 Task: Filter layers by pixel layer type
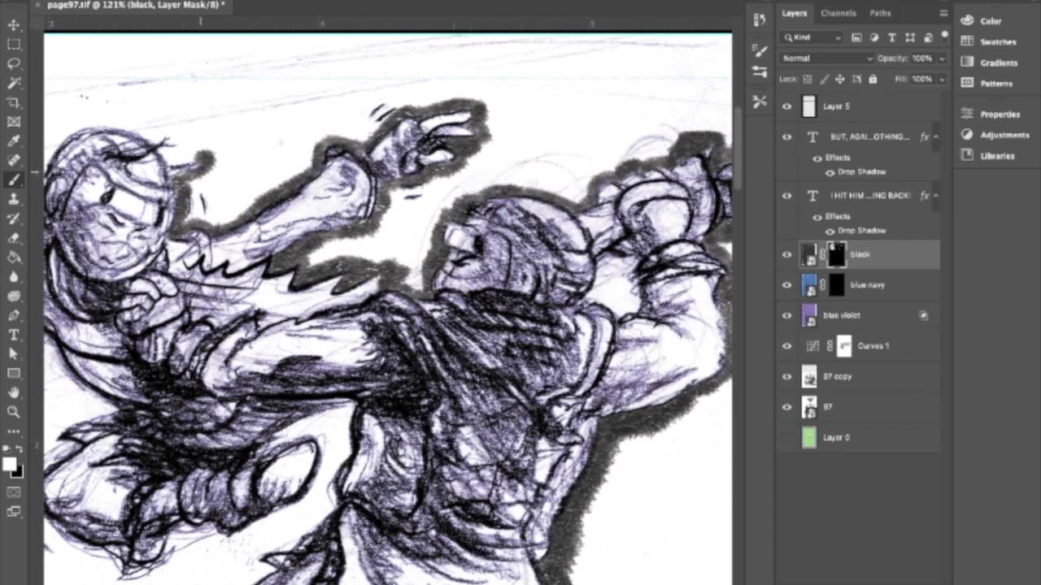856,37
